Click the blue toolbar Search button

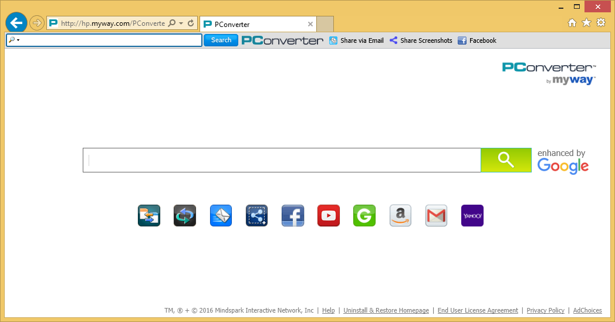221,40
